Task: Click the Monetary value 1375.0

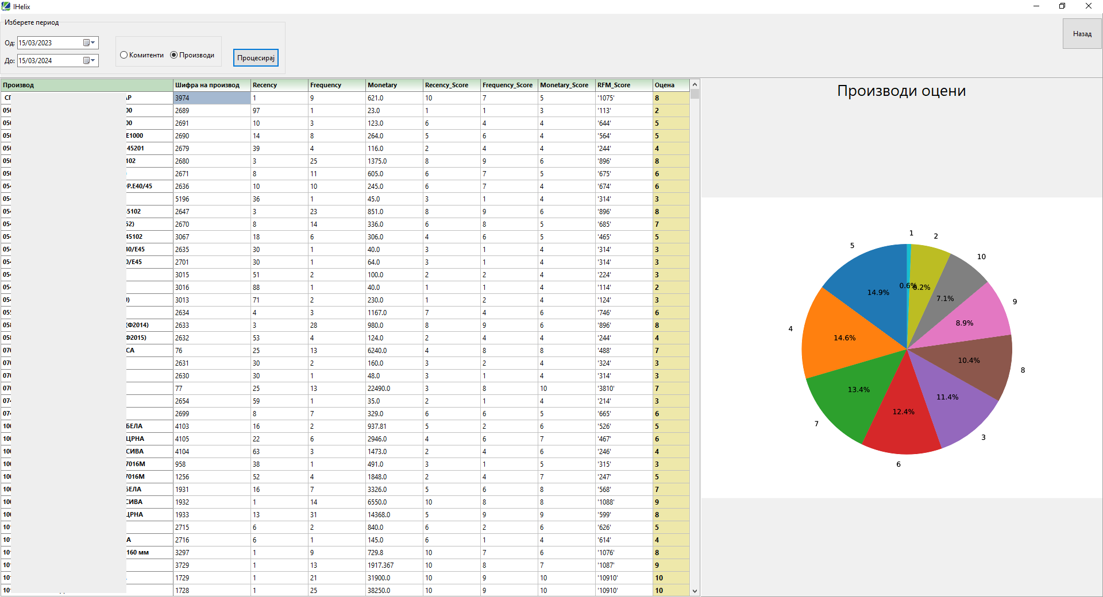Action: coord(394,161)
